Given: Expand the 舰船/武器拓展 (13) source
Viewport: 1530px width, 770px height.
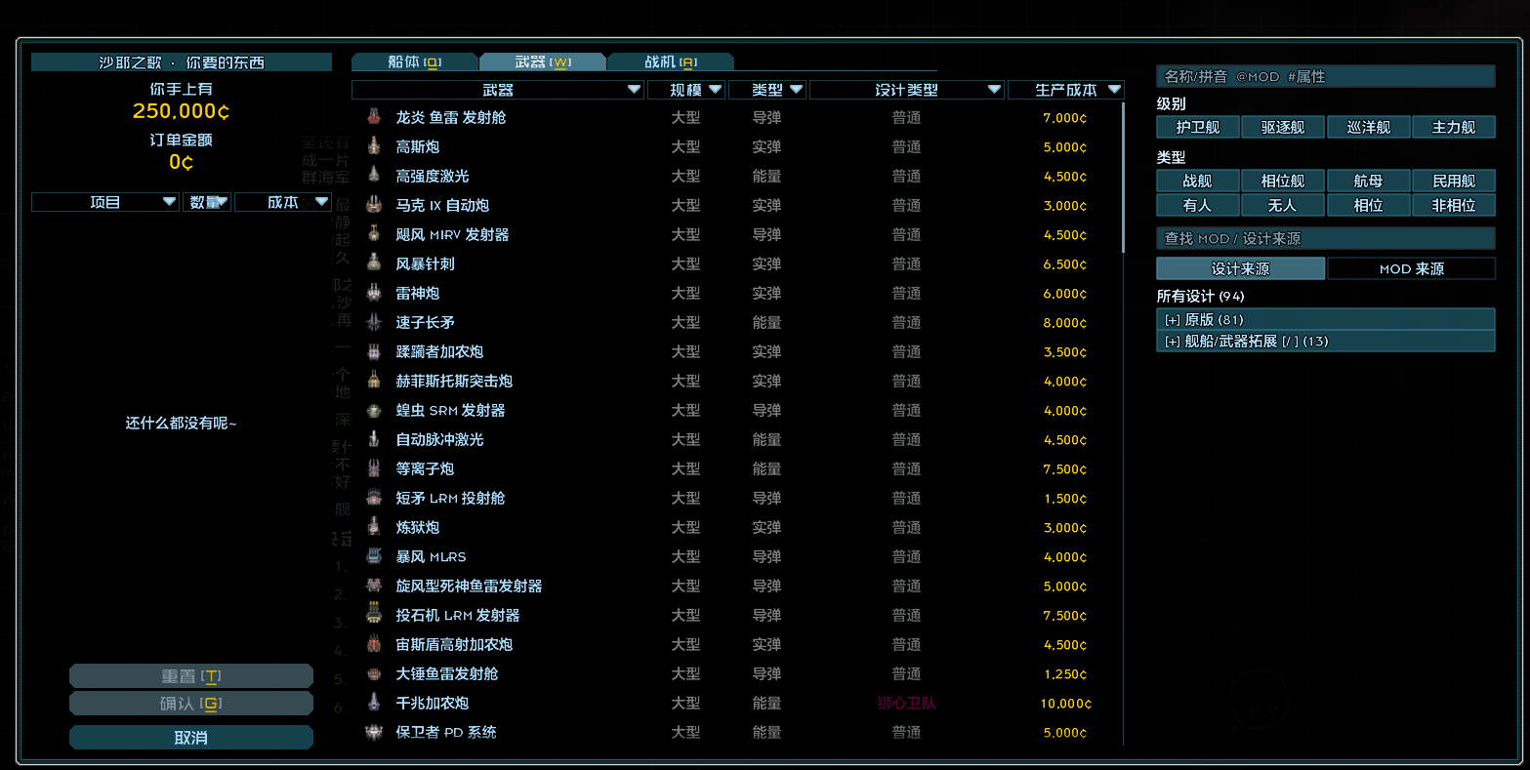Looking at the screenshot, I should (x=1326, y=341).
